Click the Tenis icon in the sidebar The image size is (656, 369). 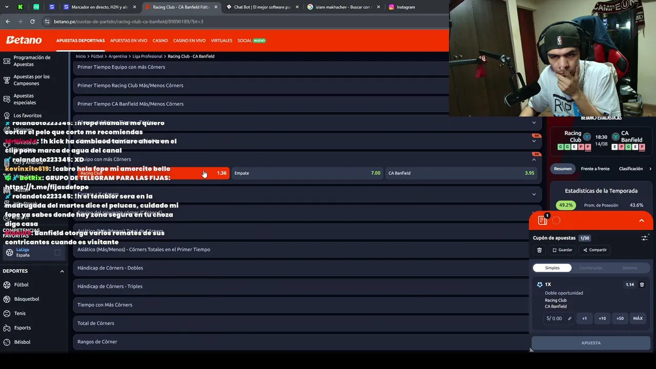coord(7,314)
